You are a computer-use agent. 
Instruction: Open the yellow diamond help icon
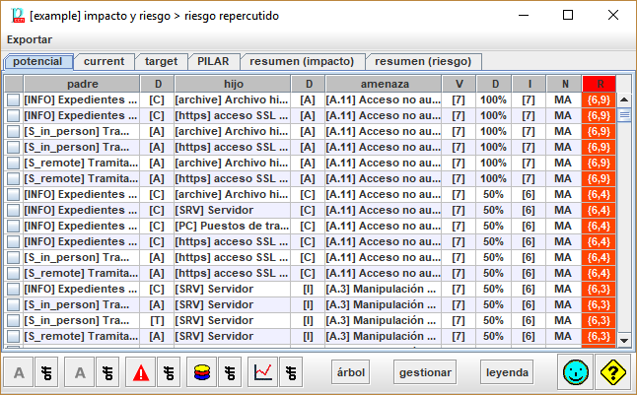click(612, 372)
